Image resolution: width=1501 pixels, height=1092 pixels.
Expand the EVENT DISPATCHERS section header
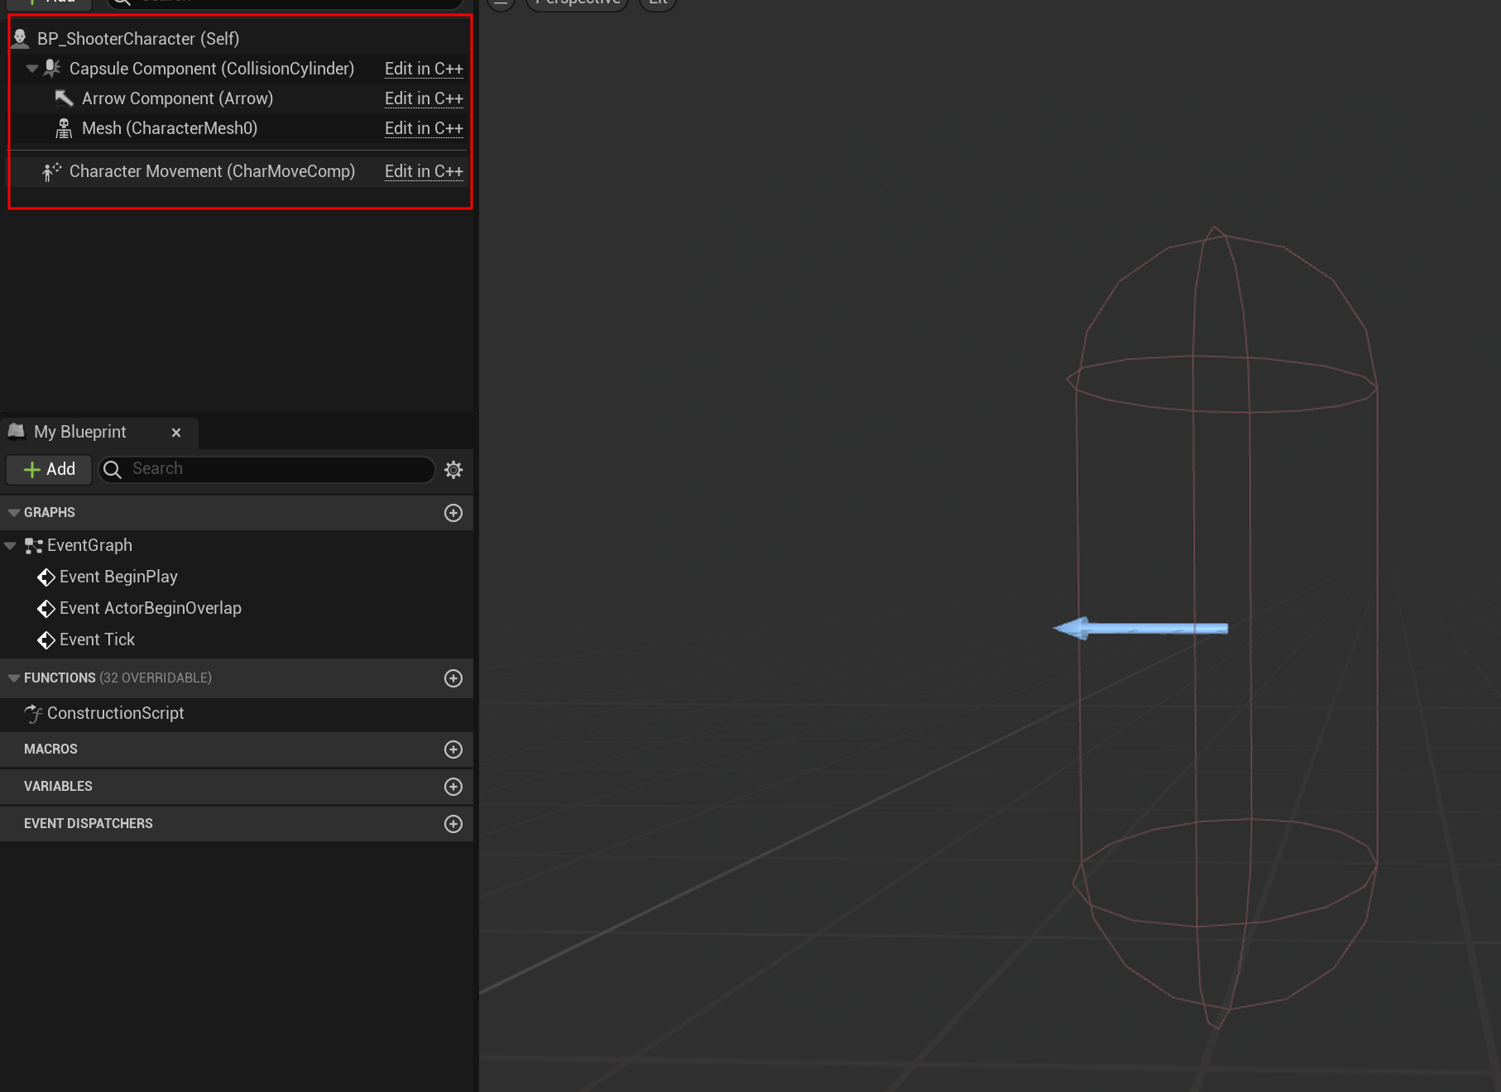237,824
